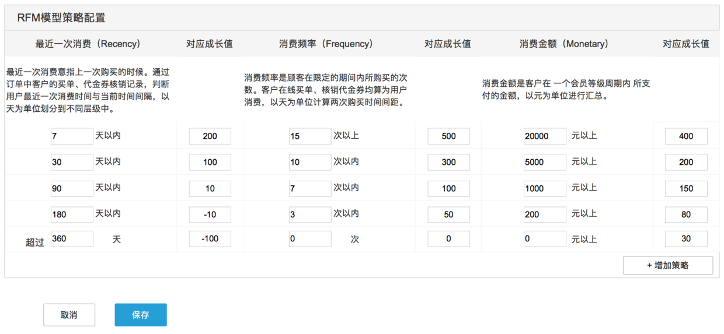Viewport: 724px width, 334px height.
Task: Focus the Frequency count field containing 10
Action: [x=310, y=163]
